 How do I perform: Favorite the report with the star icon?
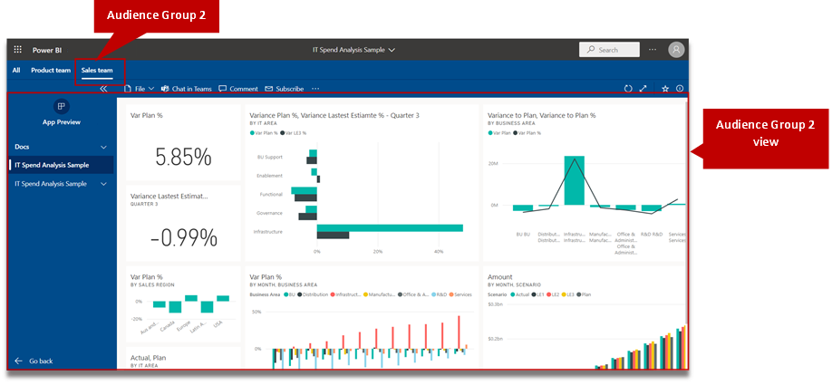[665, 89]
